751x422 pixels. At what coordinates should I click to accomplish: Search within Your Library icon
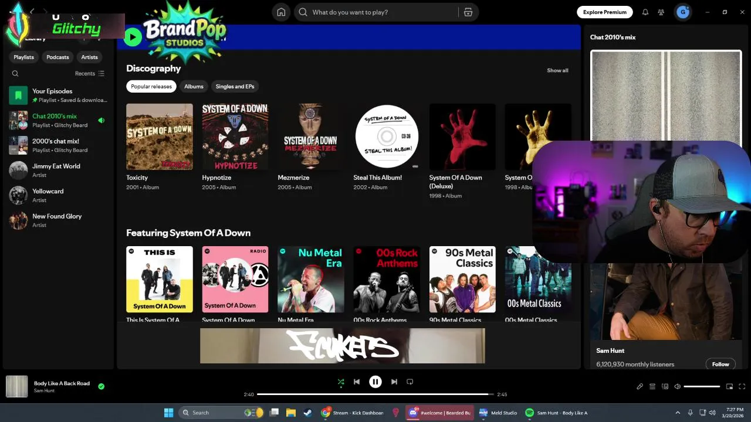point(15,73)
